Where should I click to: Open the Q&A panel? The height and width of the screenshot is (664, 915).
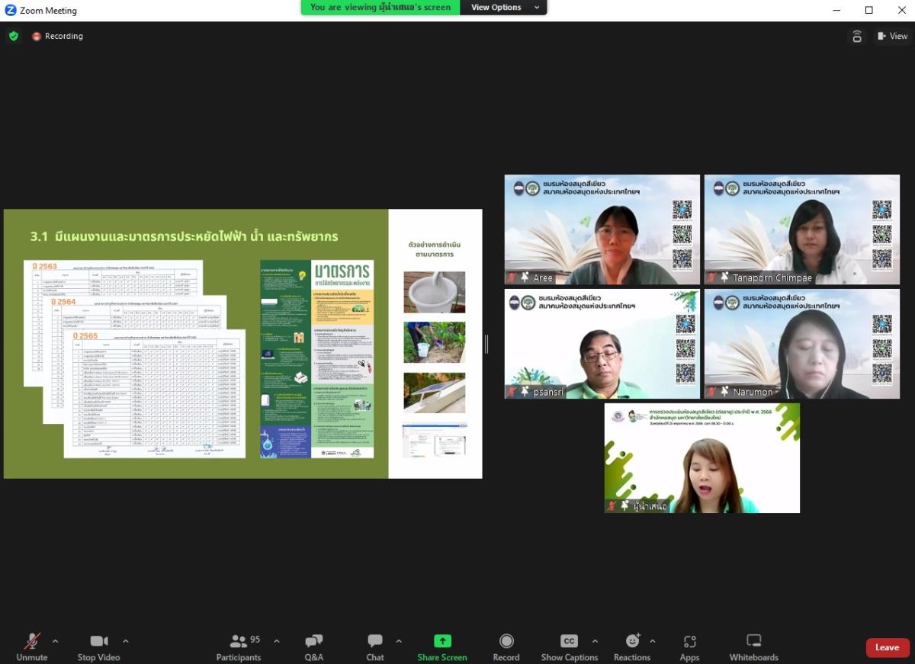pyautogui.click(x=313, y=646)
